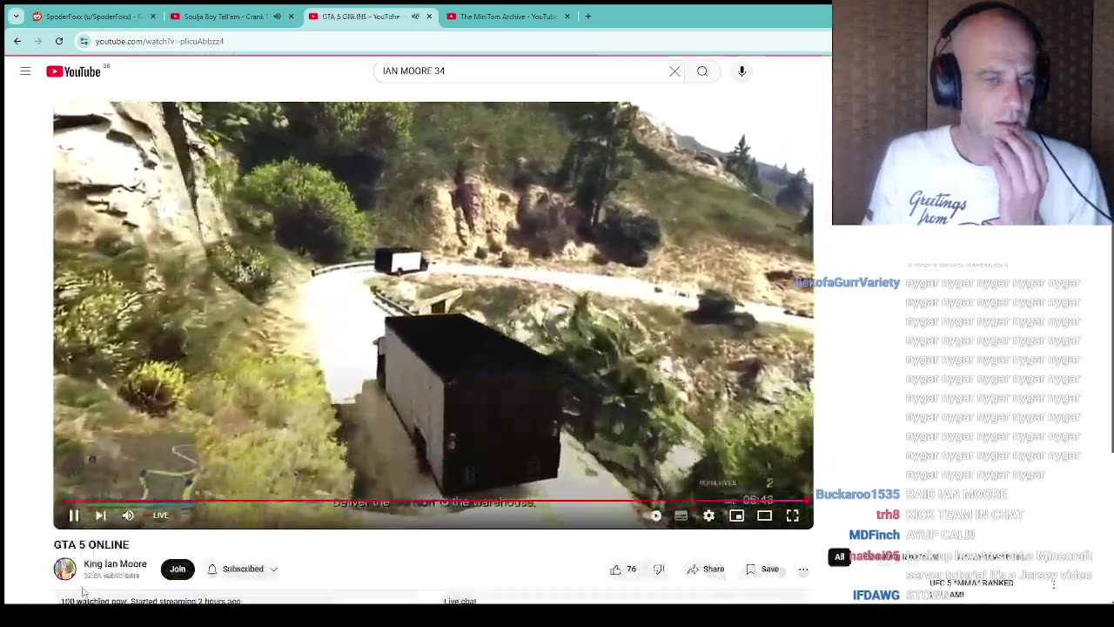Pause the GTA 5 ONLINE video
1114x627 pixels.
[x=74, y=516]
